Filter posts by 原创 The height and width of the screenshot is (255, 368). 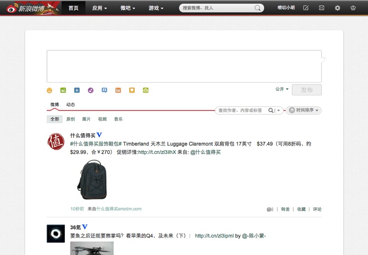[70, 119]
